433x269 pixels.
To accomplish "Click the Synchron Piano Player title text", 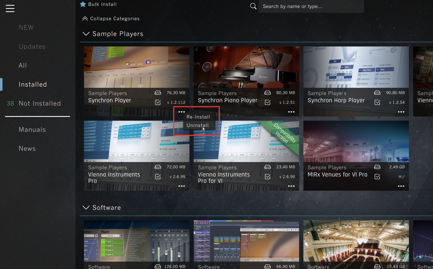I will (x=228, y=100).
